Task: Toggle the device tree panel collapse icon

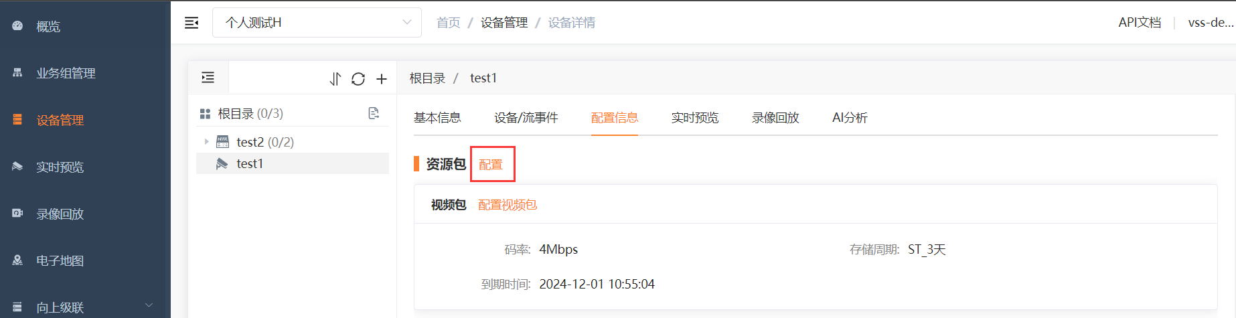Action: (208, 78)
